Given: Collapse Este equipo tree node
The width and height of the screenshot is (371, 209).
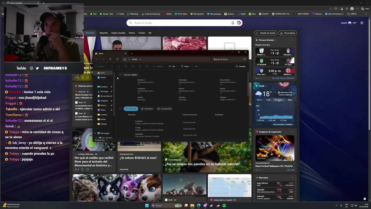Looking at the screenshot, I should point(95,133).
